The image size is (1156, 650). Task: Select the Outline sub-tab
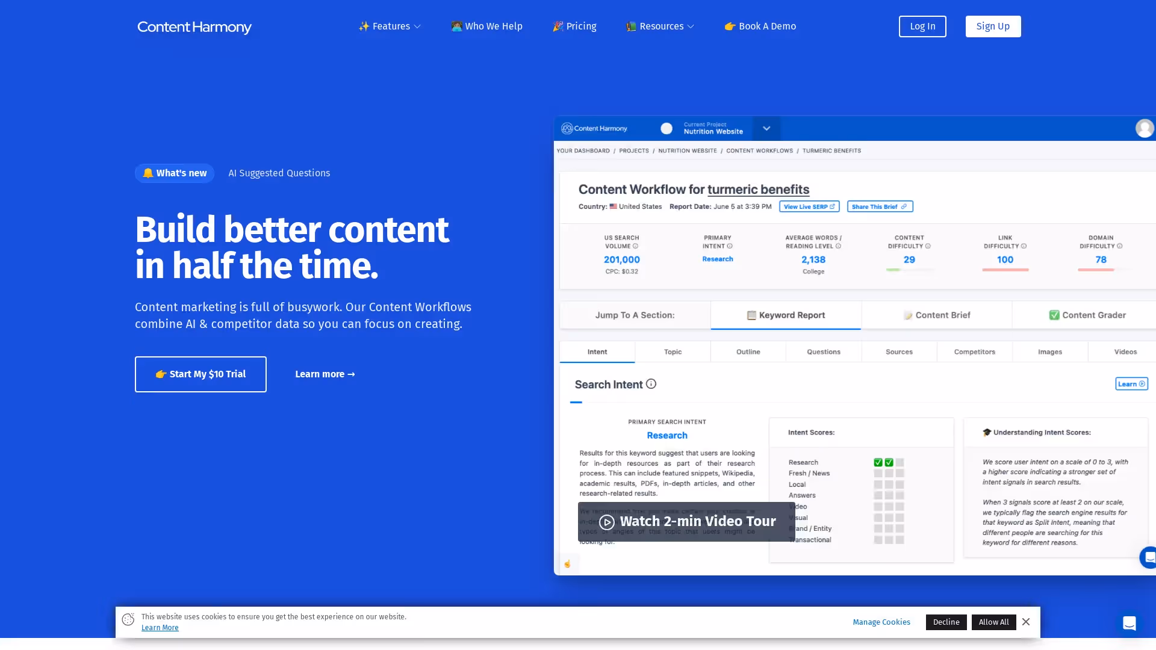point(748,352)
